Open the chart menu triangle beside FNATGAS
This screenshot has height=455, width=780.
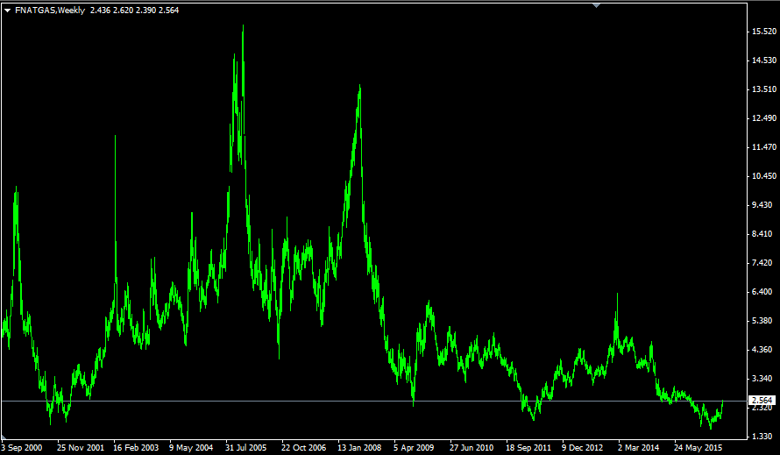tap(8, 11)
